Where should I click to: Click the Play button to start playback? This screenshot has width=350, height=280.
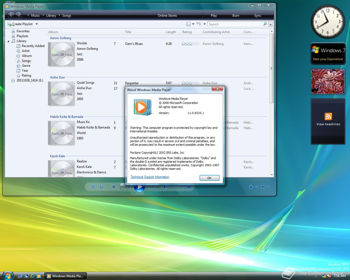coord(139,187)
